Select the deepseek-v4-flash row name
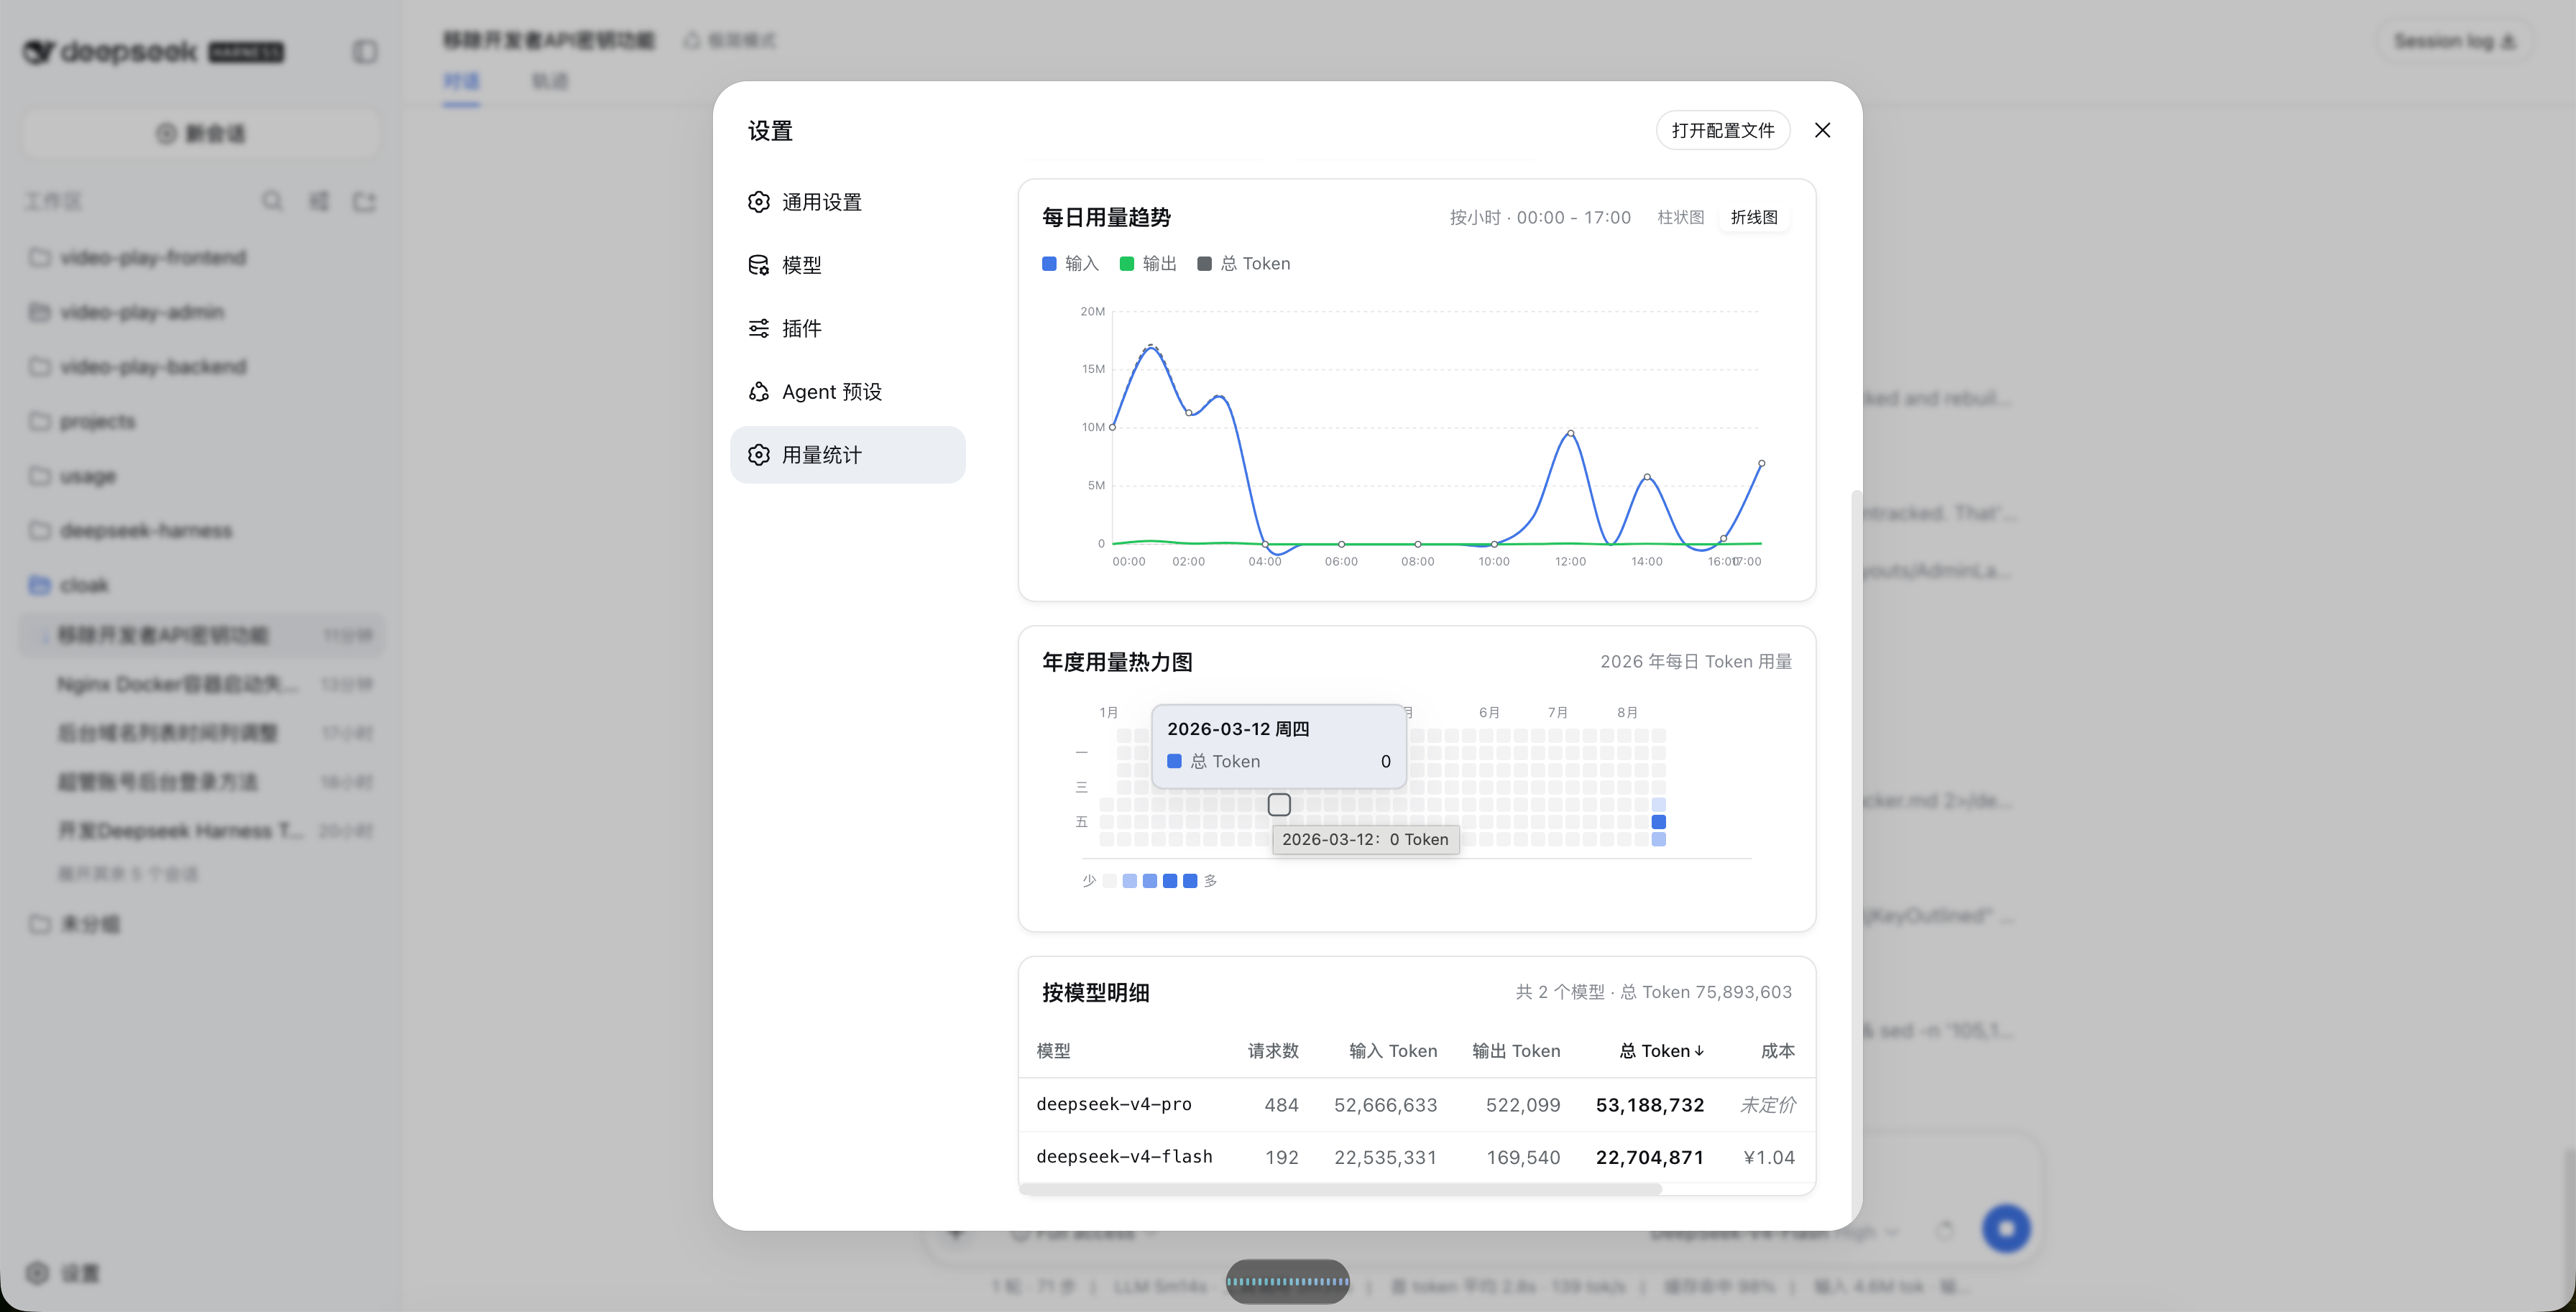This screenshot has width=2576, height=1312. [1124, 1157]
